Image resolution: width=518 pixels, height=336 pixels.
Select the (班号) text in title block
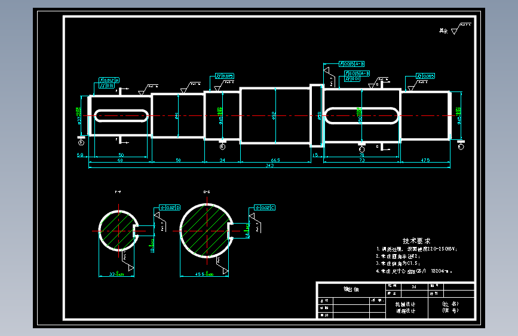click(450, 310)
